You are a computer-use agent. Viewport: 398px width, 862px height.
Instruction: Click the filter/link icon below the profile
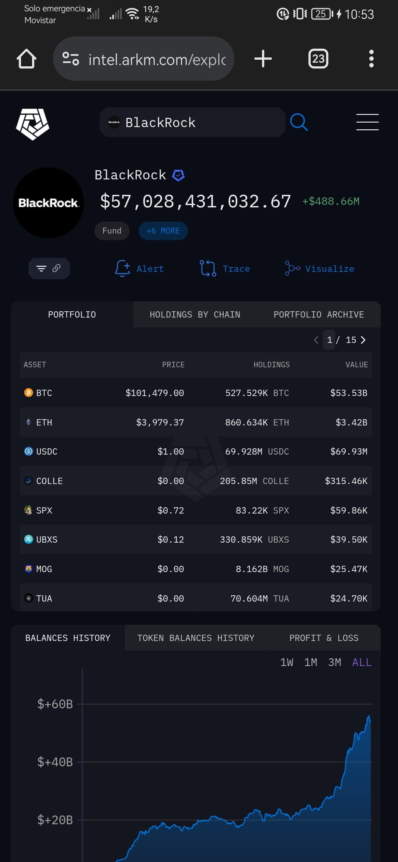coord(49,269)
